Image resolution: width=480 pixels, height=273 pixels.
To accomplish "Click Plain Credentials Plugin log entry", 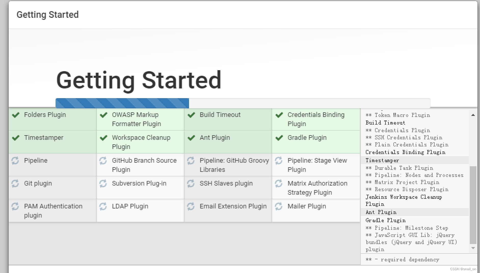I will click(x=407, y=145).
